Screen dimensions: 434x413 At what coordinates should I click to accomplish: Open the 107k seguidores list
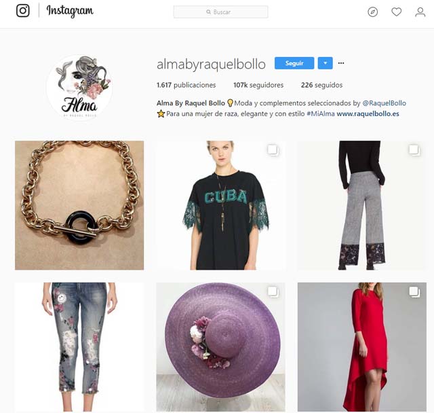tap(258, 85)
